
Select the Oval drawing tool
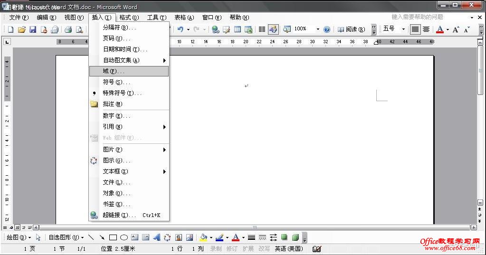[124, 237]
